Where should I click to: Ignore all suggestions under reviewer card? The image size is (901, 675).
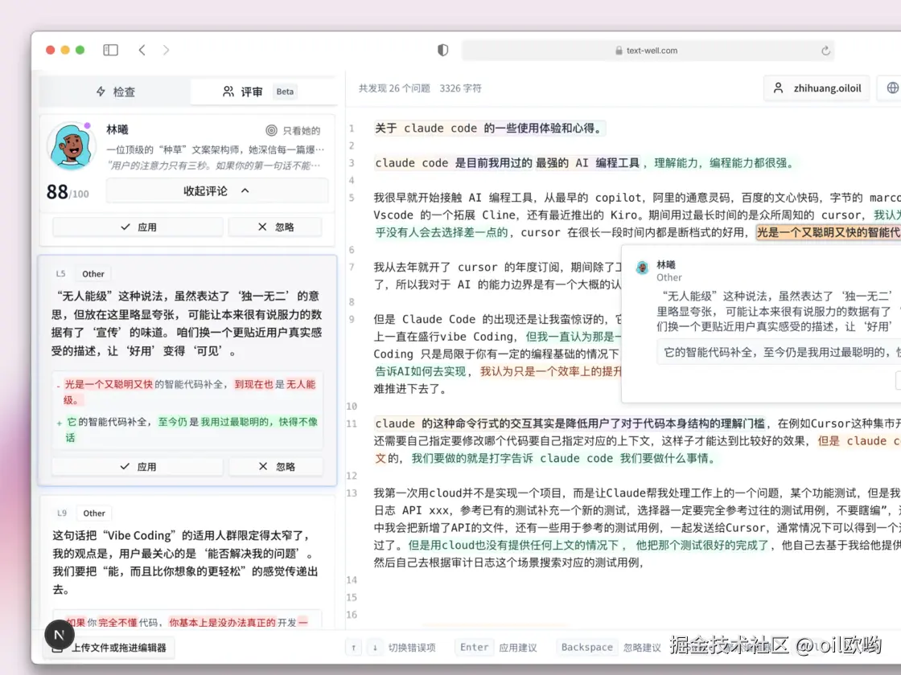coord(275,227)
